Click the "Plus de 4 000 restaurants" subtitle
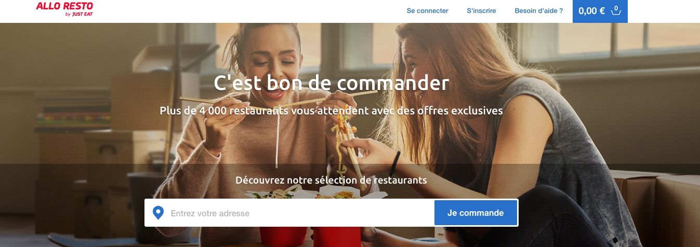Viewport: 700px width, 247px height. pyautogui.click(x=331, y=111)
